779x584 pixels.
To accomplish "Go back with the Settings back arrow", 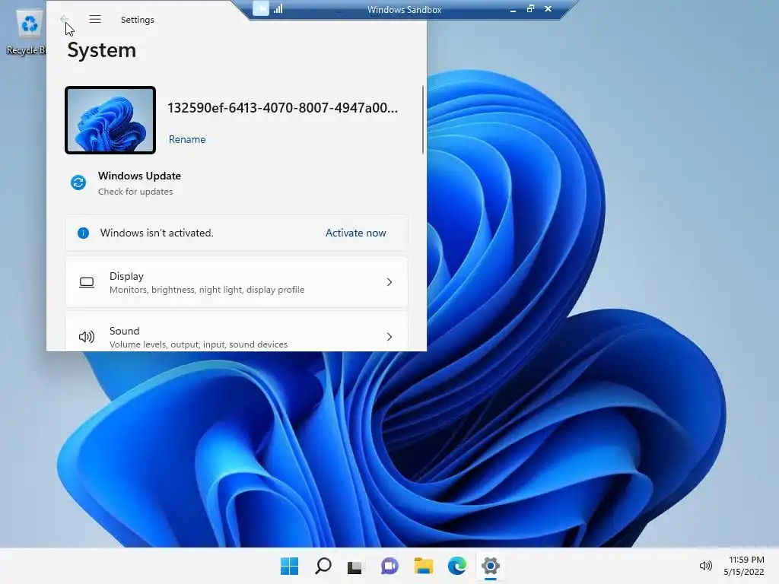I will (64, 19).
